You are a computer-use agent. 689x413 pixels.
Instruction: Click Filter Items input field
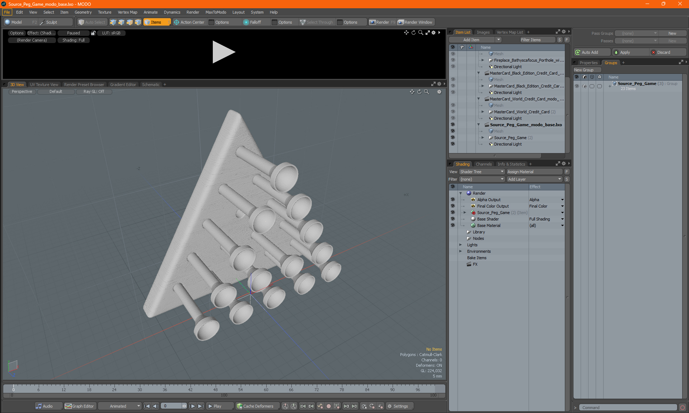(x=537, y=40)
